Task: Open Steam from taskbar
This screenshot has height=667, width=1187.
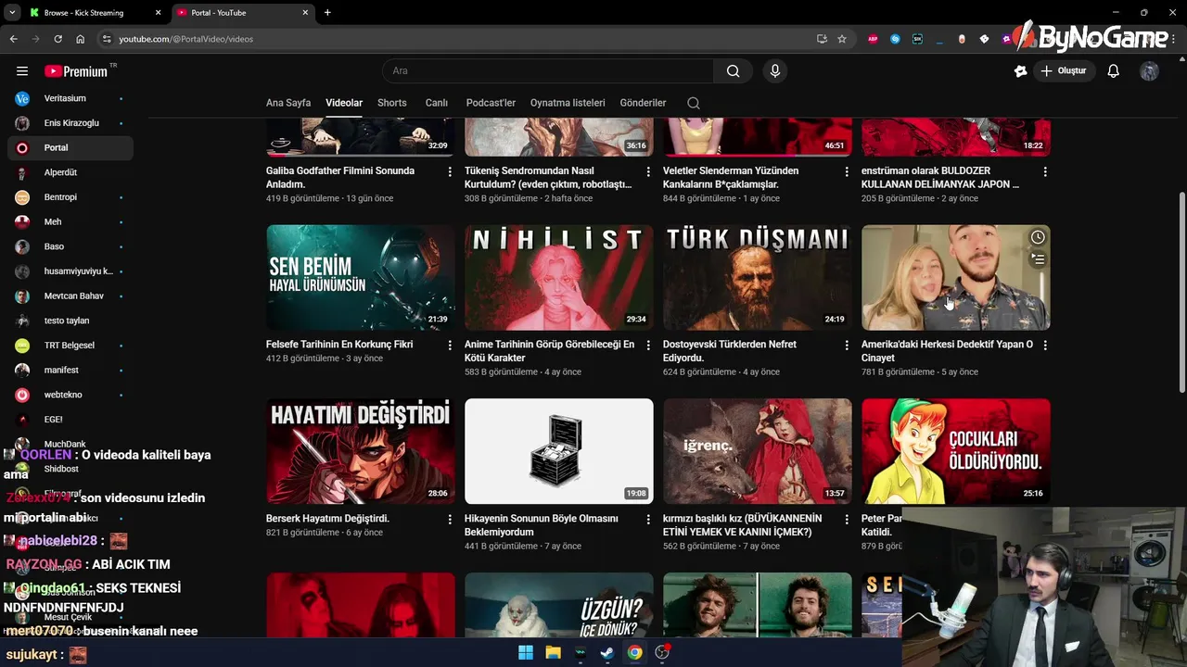Action: click(x=606, y=652)
